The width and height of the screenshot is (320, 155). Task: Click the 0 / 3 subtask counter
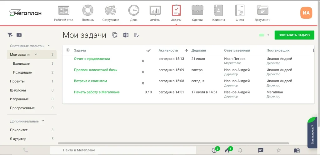(148, 92)
